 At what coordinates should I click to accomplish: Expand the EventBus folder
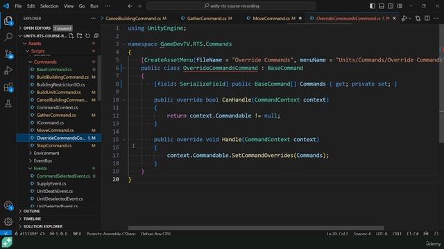(43, 161)
